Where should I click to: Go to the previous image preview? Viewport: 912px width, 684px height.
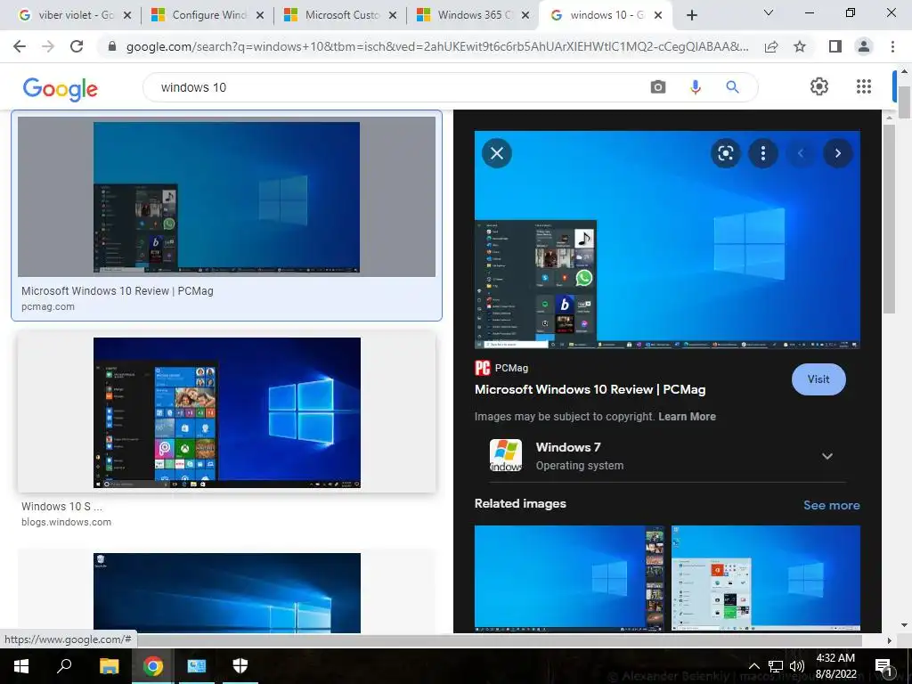[x=801, y=153]
